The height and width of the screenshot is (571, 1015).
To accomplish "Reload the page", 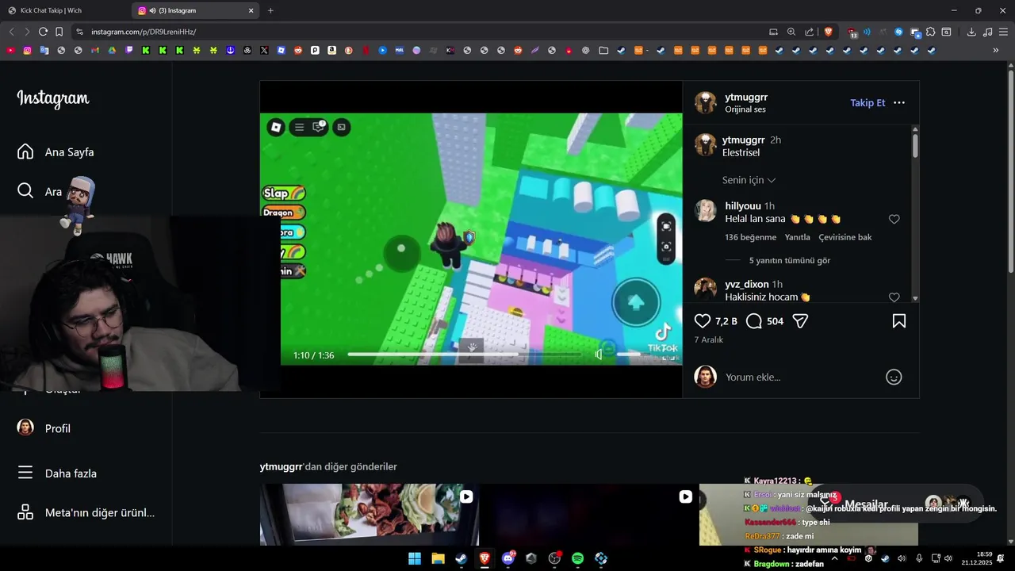I will click(x=43, y=32).
